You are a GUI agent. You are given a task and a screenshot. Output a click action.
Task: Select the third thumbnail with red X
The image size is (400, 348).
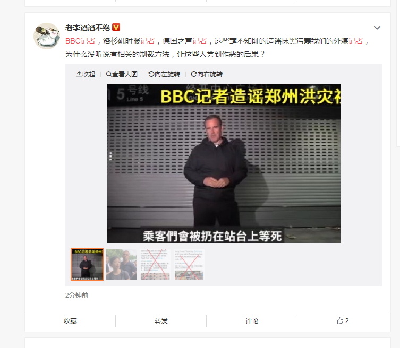click(155, 265)
